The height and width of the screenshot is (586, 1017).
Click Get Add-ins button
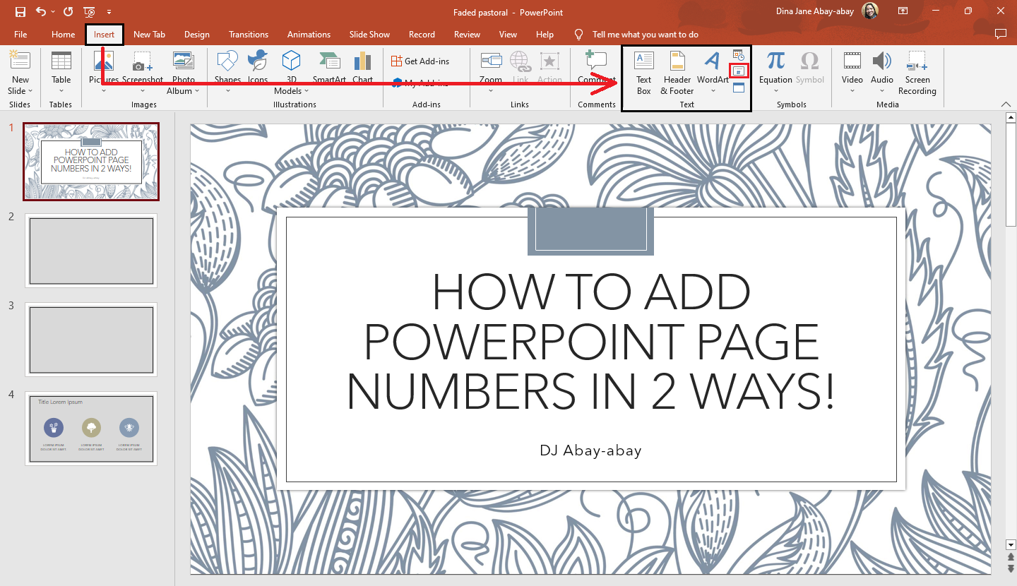[420, 61]
